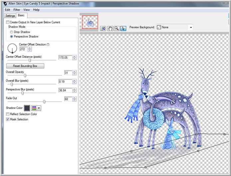Open the Help menu
Viewport: 231px width, 176px height.
point(36,10)
